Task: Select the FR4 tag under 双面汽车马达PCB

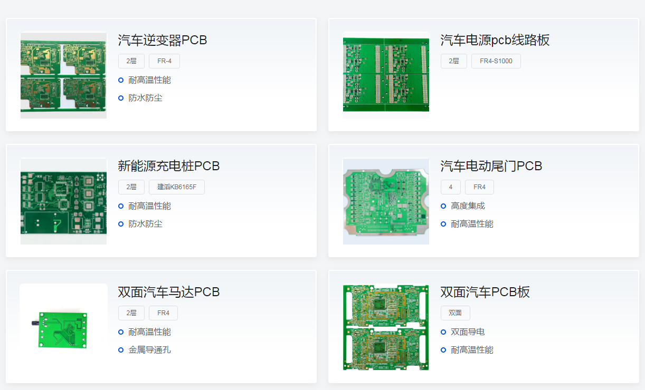Action: point(163,313)
